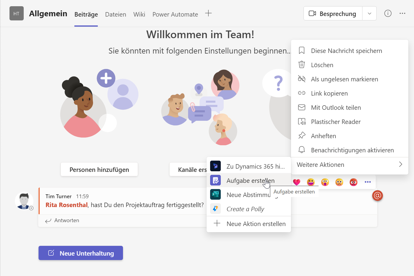Click the HT team avatar icon
The width and height of the screenshot is (414, 276).
point(17,14)
